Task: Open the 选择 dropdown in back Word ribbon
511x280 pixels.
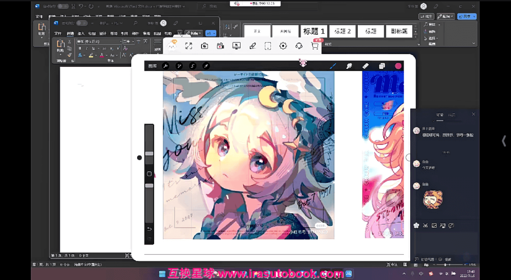Action: (x=432, y=38)
